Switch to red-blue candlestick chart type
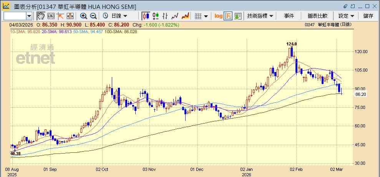 pos(146,16)
